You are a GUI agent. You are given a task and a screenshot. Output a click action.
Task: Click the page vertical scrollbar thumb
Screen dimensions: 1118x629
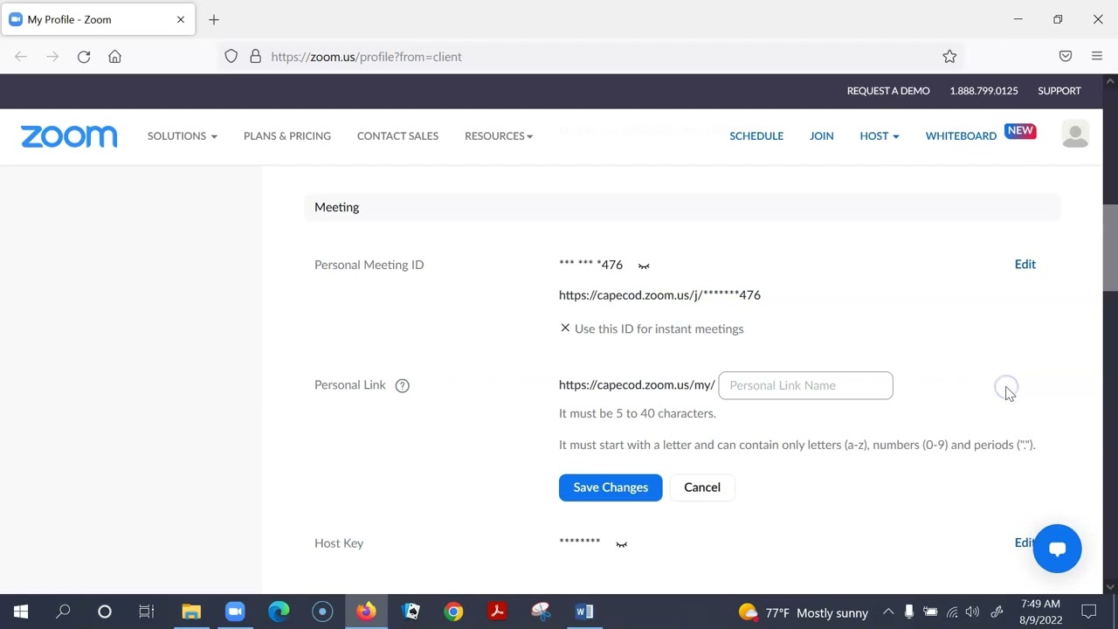click(1110, 249)
